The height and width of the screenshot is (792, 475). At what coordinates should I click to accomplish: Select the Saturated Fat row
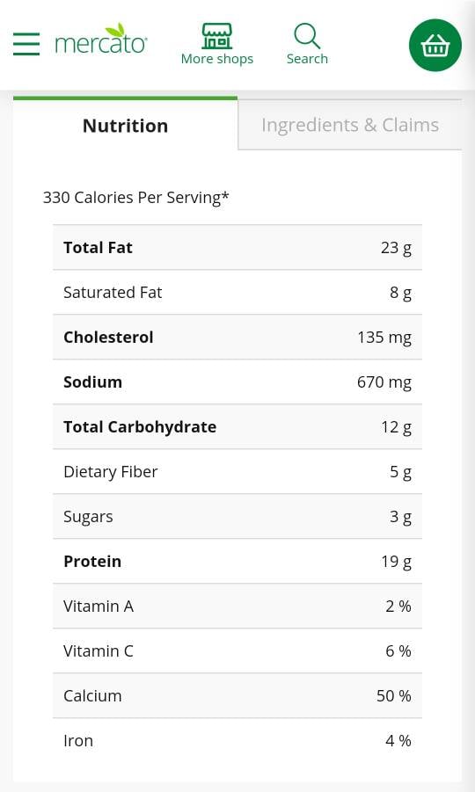(237, 293)
